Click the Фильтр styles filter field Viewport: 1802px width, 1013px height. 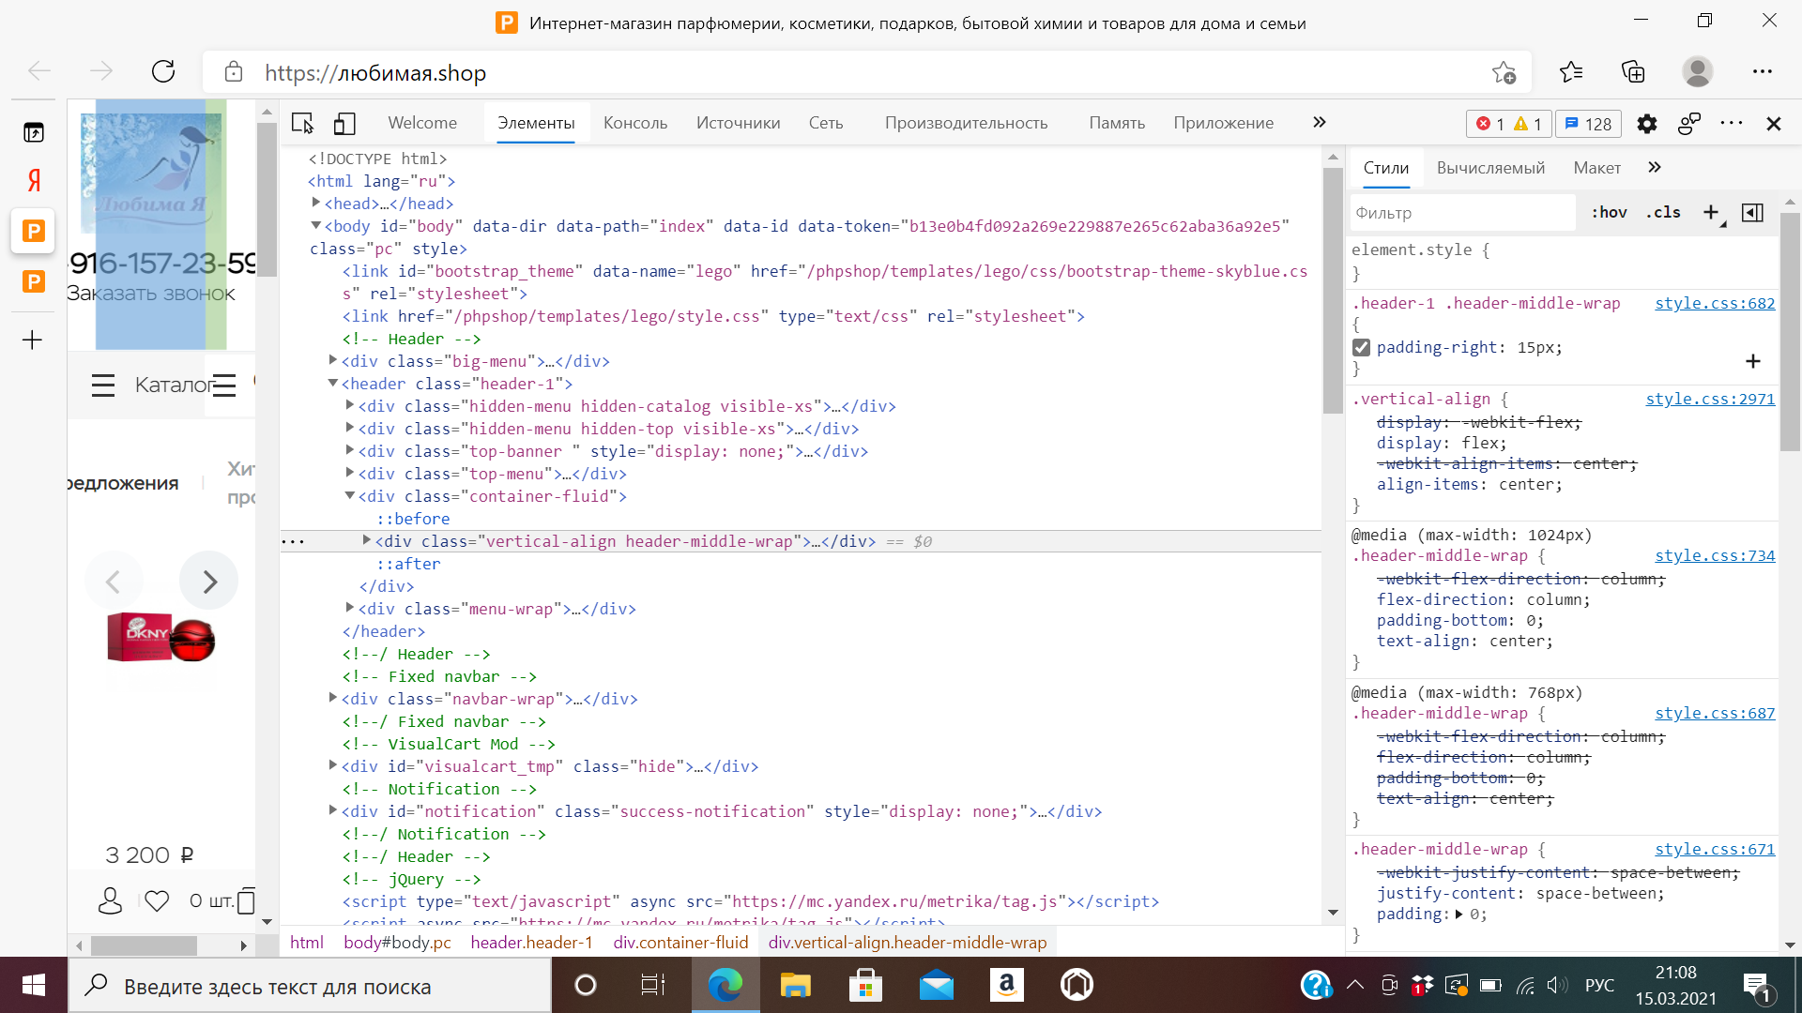tap(1462, 213)
